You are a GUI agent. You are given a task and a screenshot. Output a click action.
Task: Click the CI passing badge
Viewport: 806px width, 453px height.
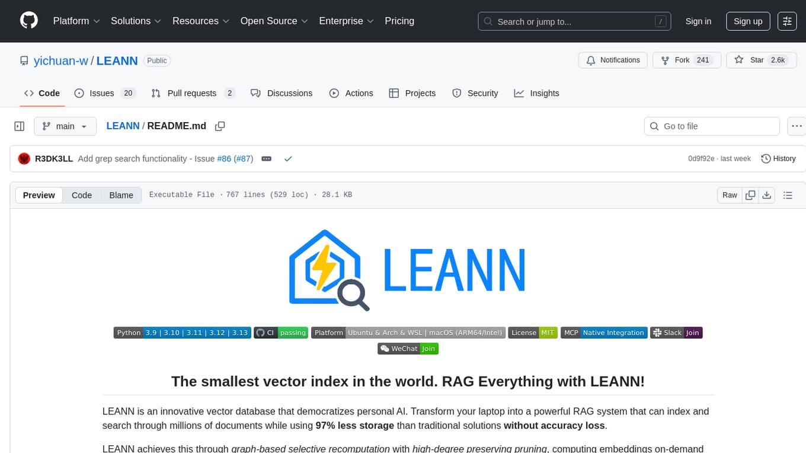(x=282, y=333)
